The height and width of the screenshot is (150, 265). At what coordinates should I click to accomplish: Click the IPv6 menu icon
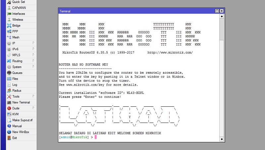coord(9,49)
